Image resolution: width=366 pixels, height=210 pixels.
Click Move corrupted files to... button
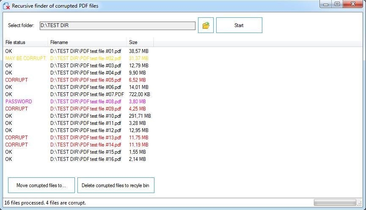point(41,185)
